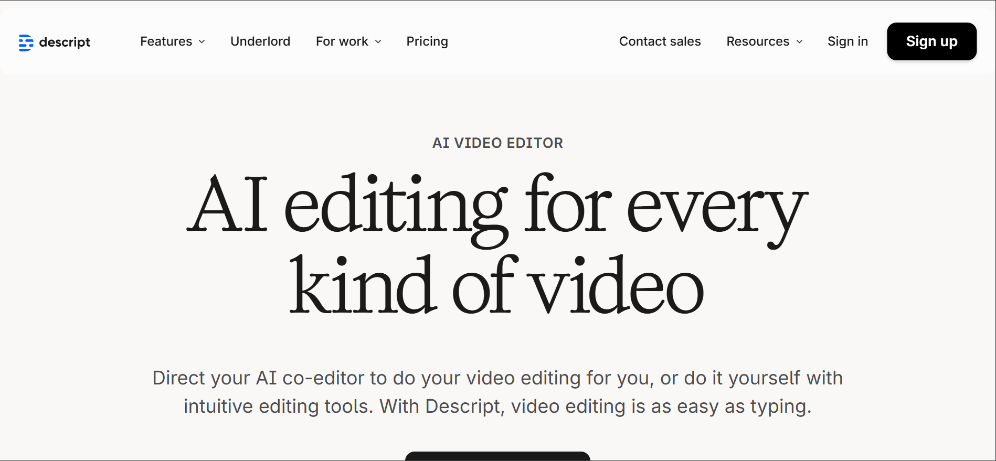
Task: Click the Sign in link
Action: 847,41
